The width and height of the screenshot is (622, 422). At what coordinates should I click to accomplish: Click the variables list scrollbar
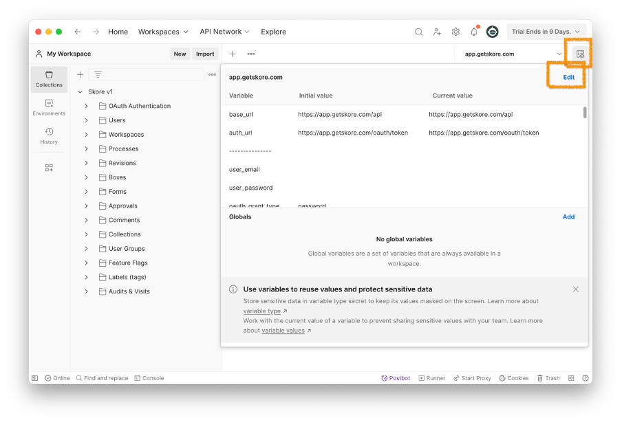(585, 113)
